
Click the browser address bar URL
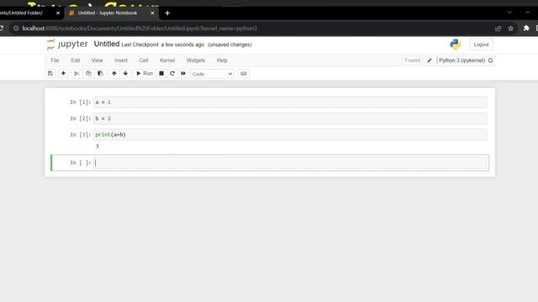pos(140,29)
